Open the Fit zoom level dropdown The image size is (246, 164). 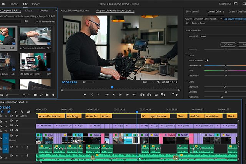pyautogui.click(x=88, y=82)
